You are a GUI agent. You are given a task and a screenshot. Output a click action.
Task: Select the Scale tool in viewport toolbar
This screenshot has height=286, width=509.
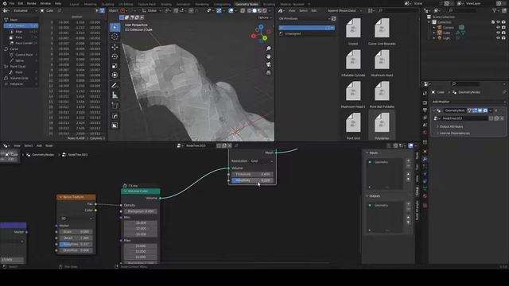pos(115,66)
